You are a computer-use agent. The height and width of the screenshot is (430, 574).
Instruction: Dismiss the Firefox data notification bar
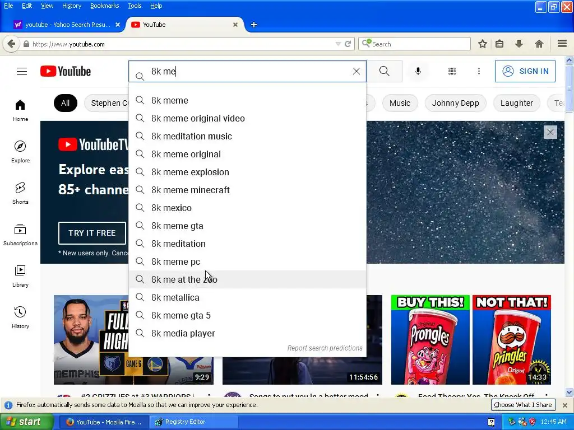pos(565,405)
